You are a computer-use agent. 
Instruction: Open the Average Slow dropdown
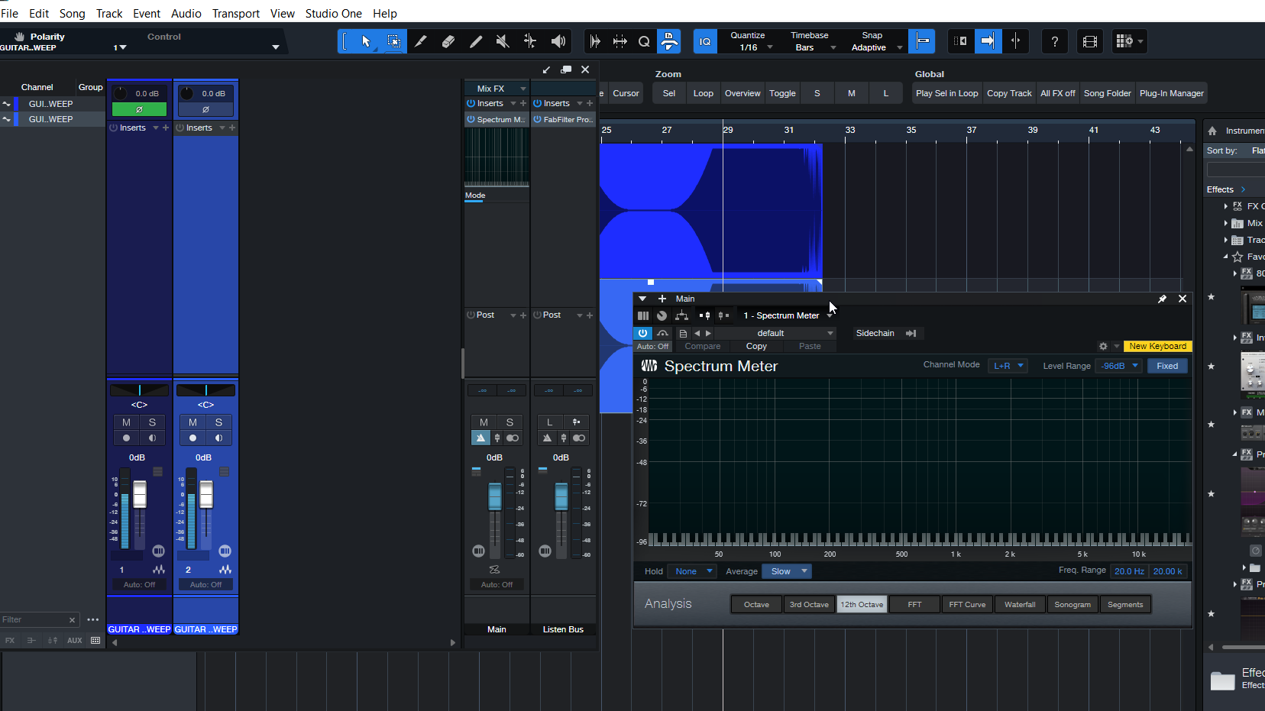[787, 571]
